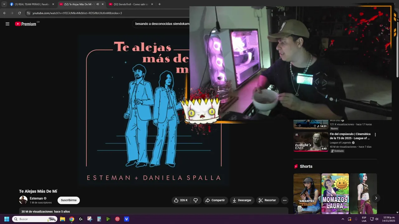Reload the page with refresh icon

(19, 13)
